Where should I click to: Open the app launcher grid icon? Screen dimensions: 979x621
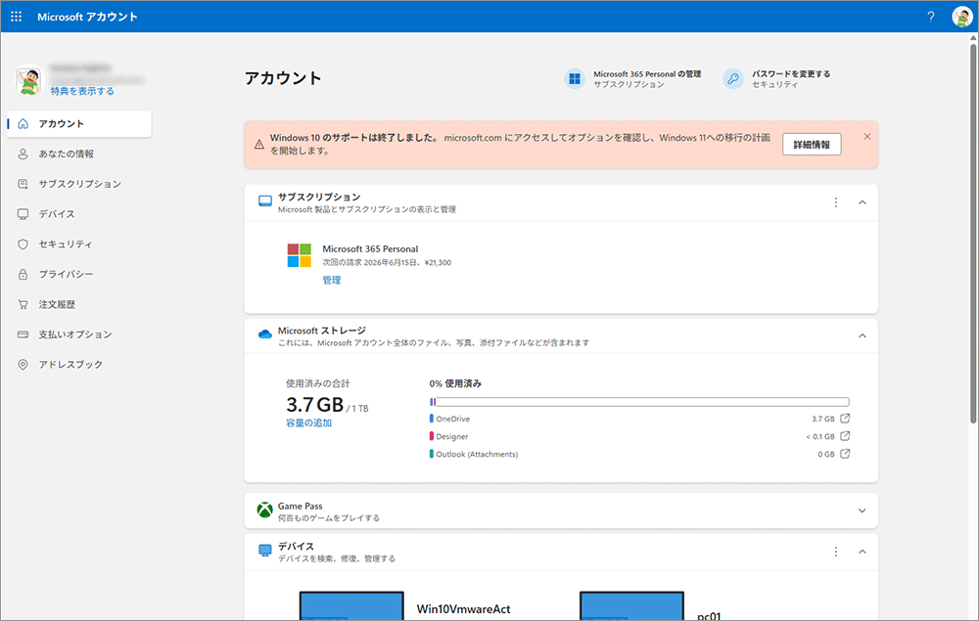click(x=16, y=17)
